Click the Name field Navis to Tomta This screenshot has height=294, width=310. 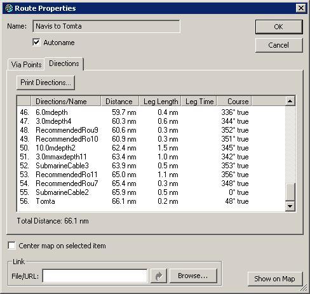tap(106, 27)
